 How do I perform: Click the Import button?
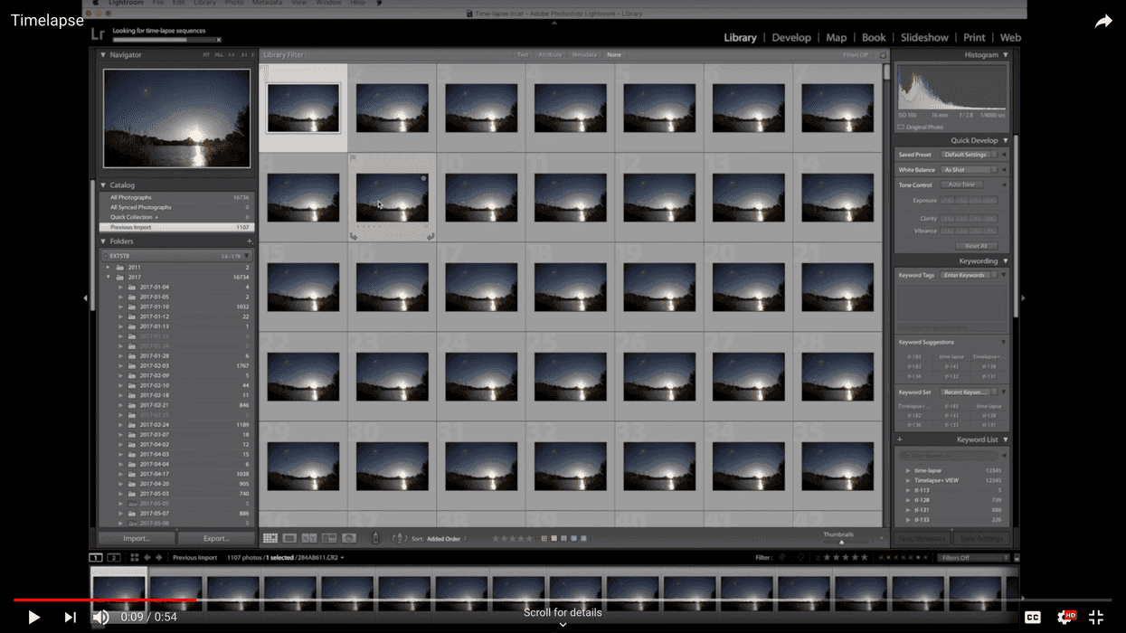(137, 539)
